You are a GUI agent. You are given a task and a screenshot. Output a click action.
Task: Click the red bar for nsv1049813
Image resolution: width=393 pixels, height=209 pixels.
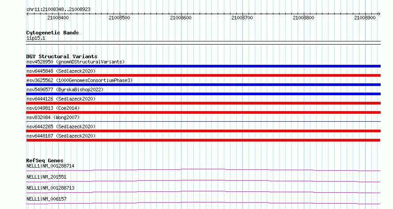coord(203,112)
